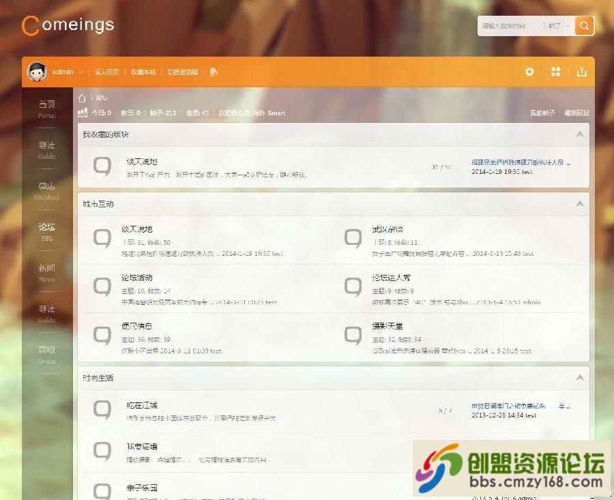
Task: Open the 亲子乐园 forum title
Action: [x=142, y=488]
